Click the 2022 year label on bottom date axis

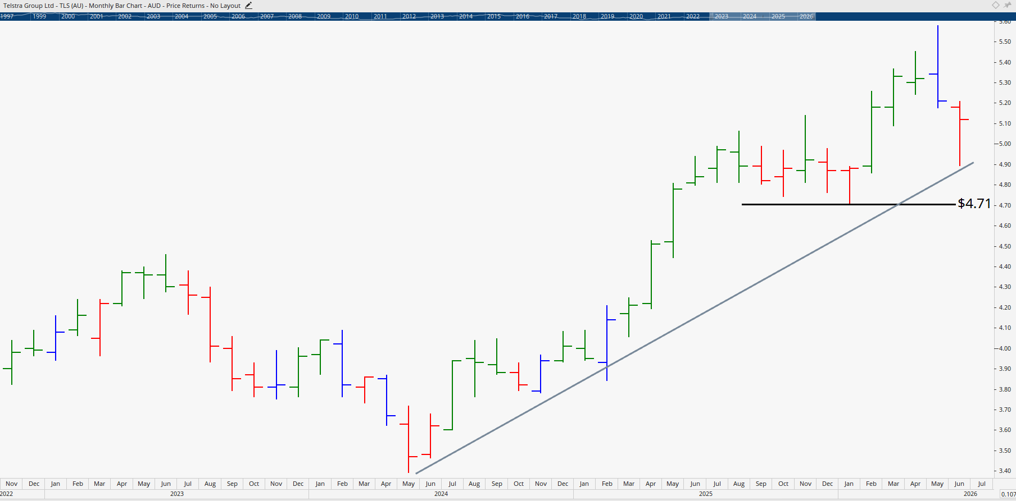7,494
